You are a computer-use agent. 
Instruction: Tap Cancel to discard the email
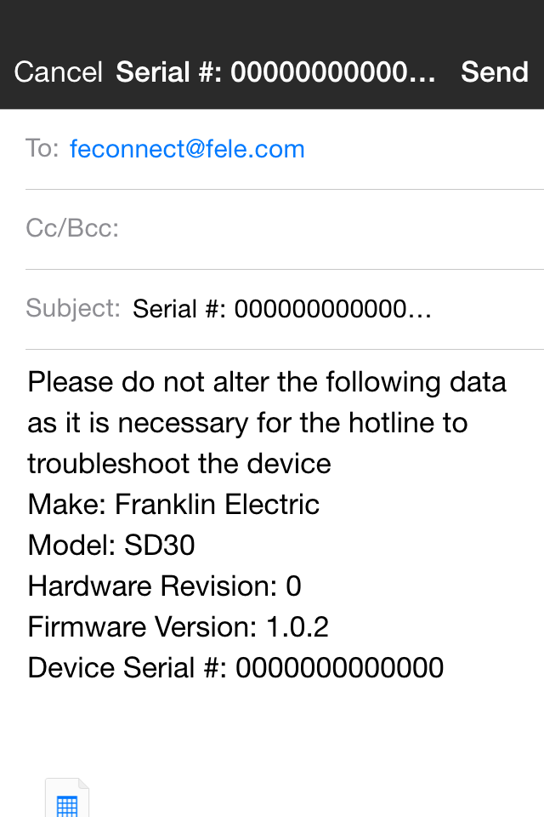click(58, 72)
